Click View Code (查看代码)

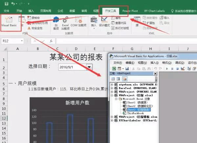tap(119, 23)
